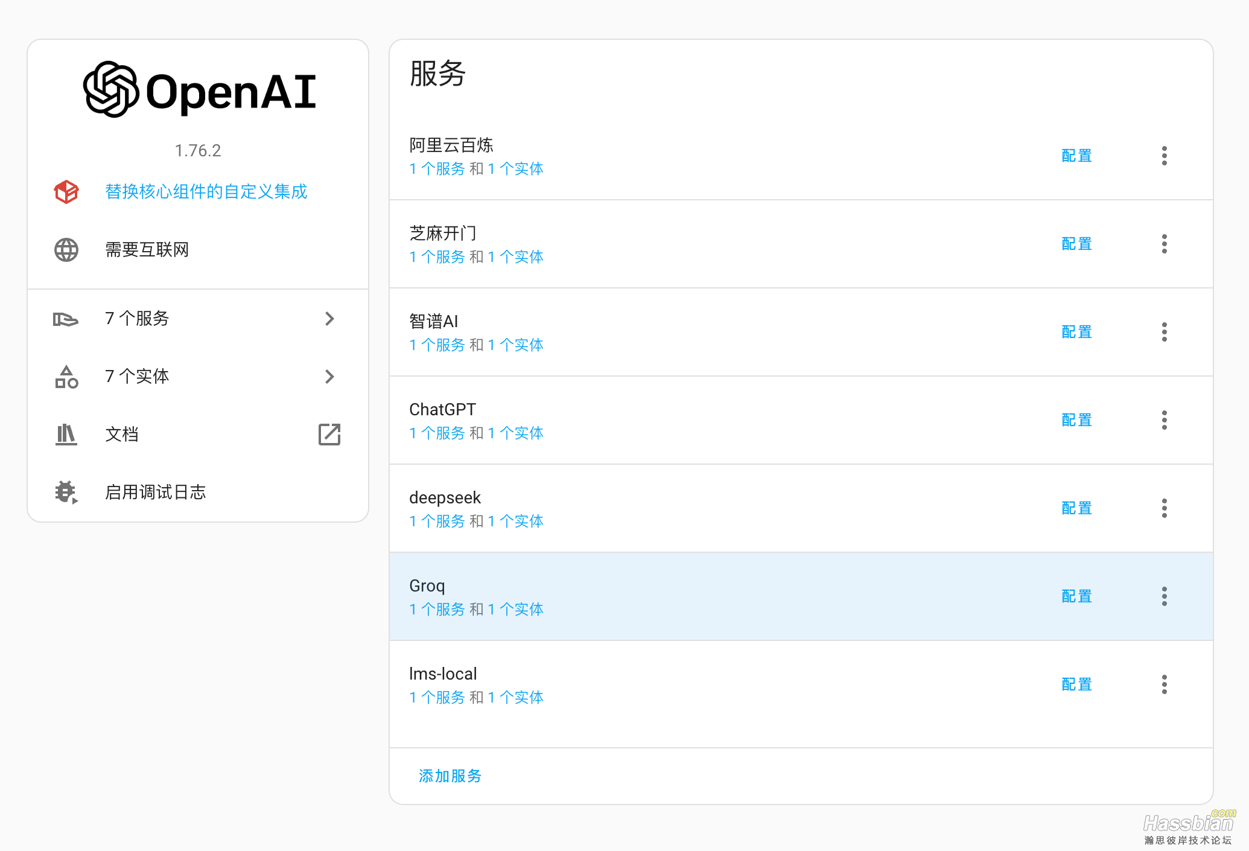This screenshot has height=851, width=1249.
Task: Expand the 7 个服务 chevron
Action: click(x=329, y=319)
